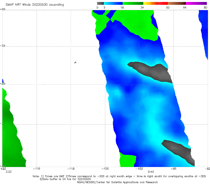Image resolution: width=210 pixels, height=184 pixels.
Task: Click the note line beginning 'Note: 1) Times are GMT'
Action: 119,176
